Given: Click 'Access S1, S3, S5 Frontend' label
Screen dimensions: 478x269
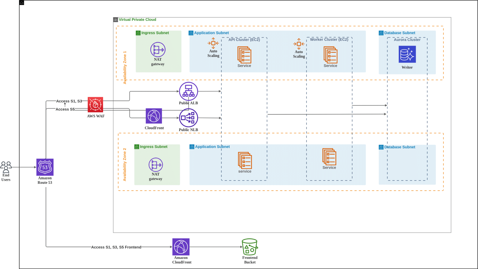Looking at the screenshot, I should pos(116,247).
